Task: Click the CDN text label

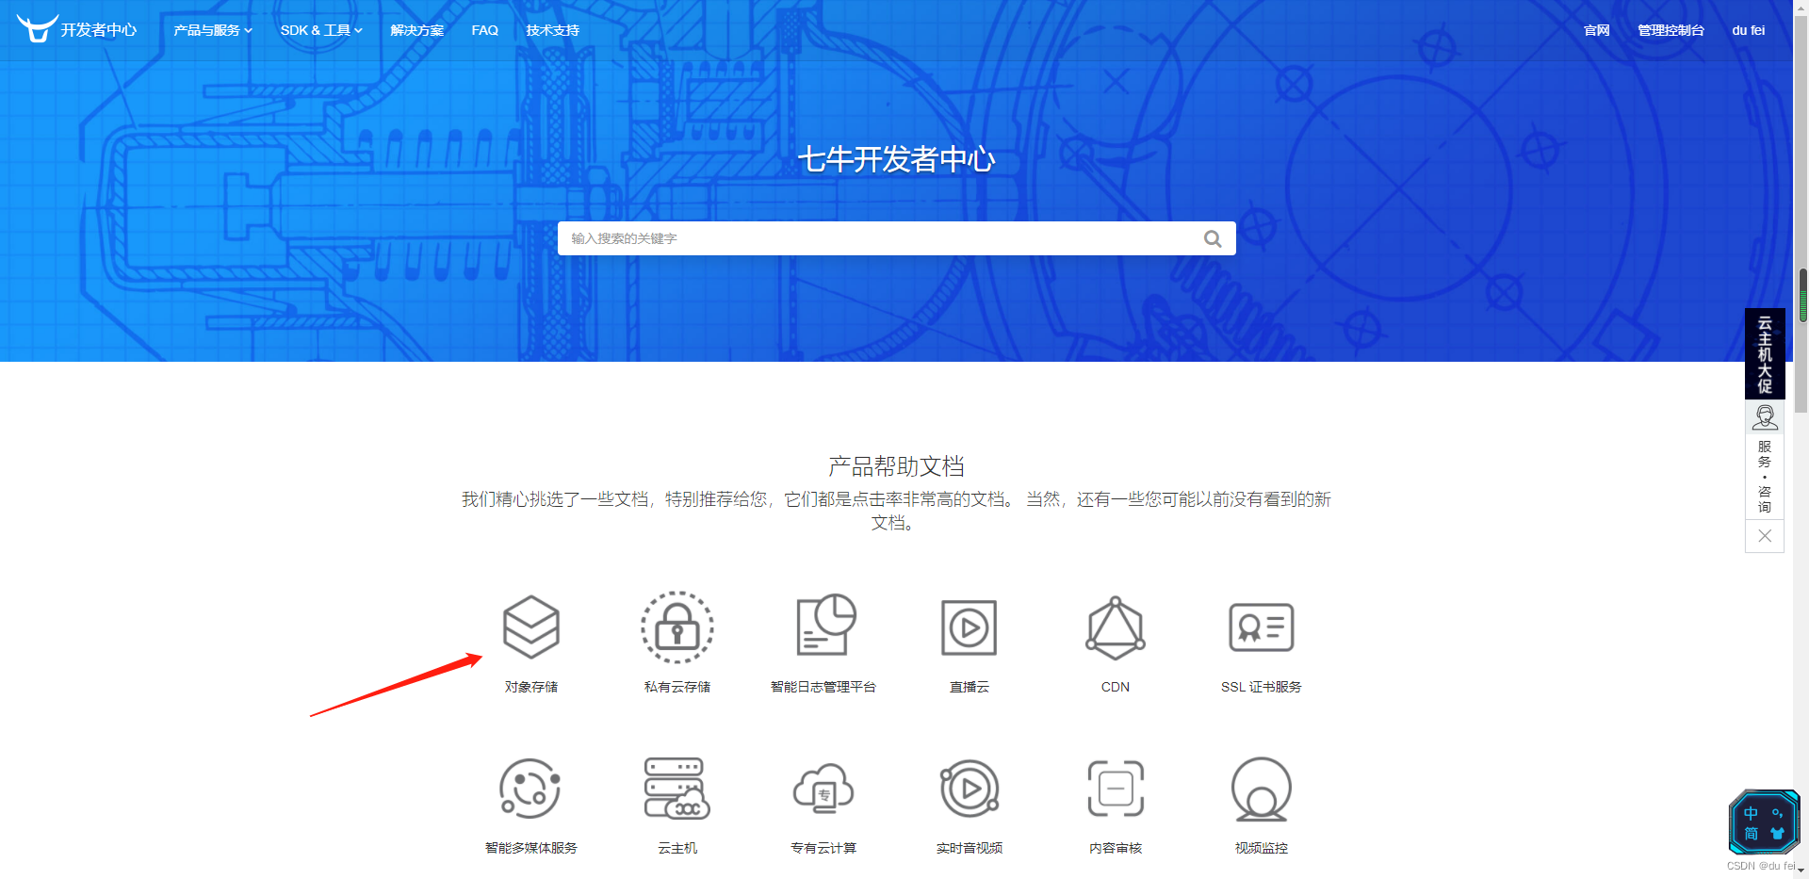Action: [1116, 687]
